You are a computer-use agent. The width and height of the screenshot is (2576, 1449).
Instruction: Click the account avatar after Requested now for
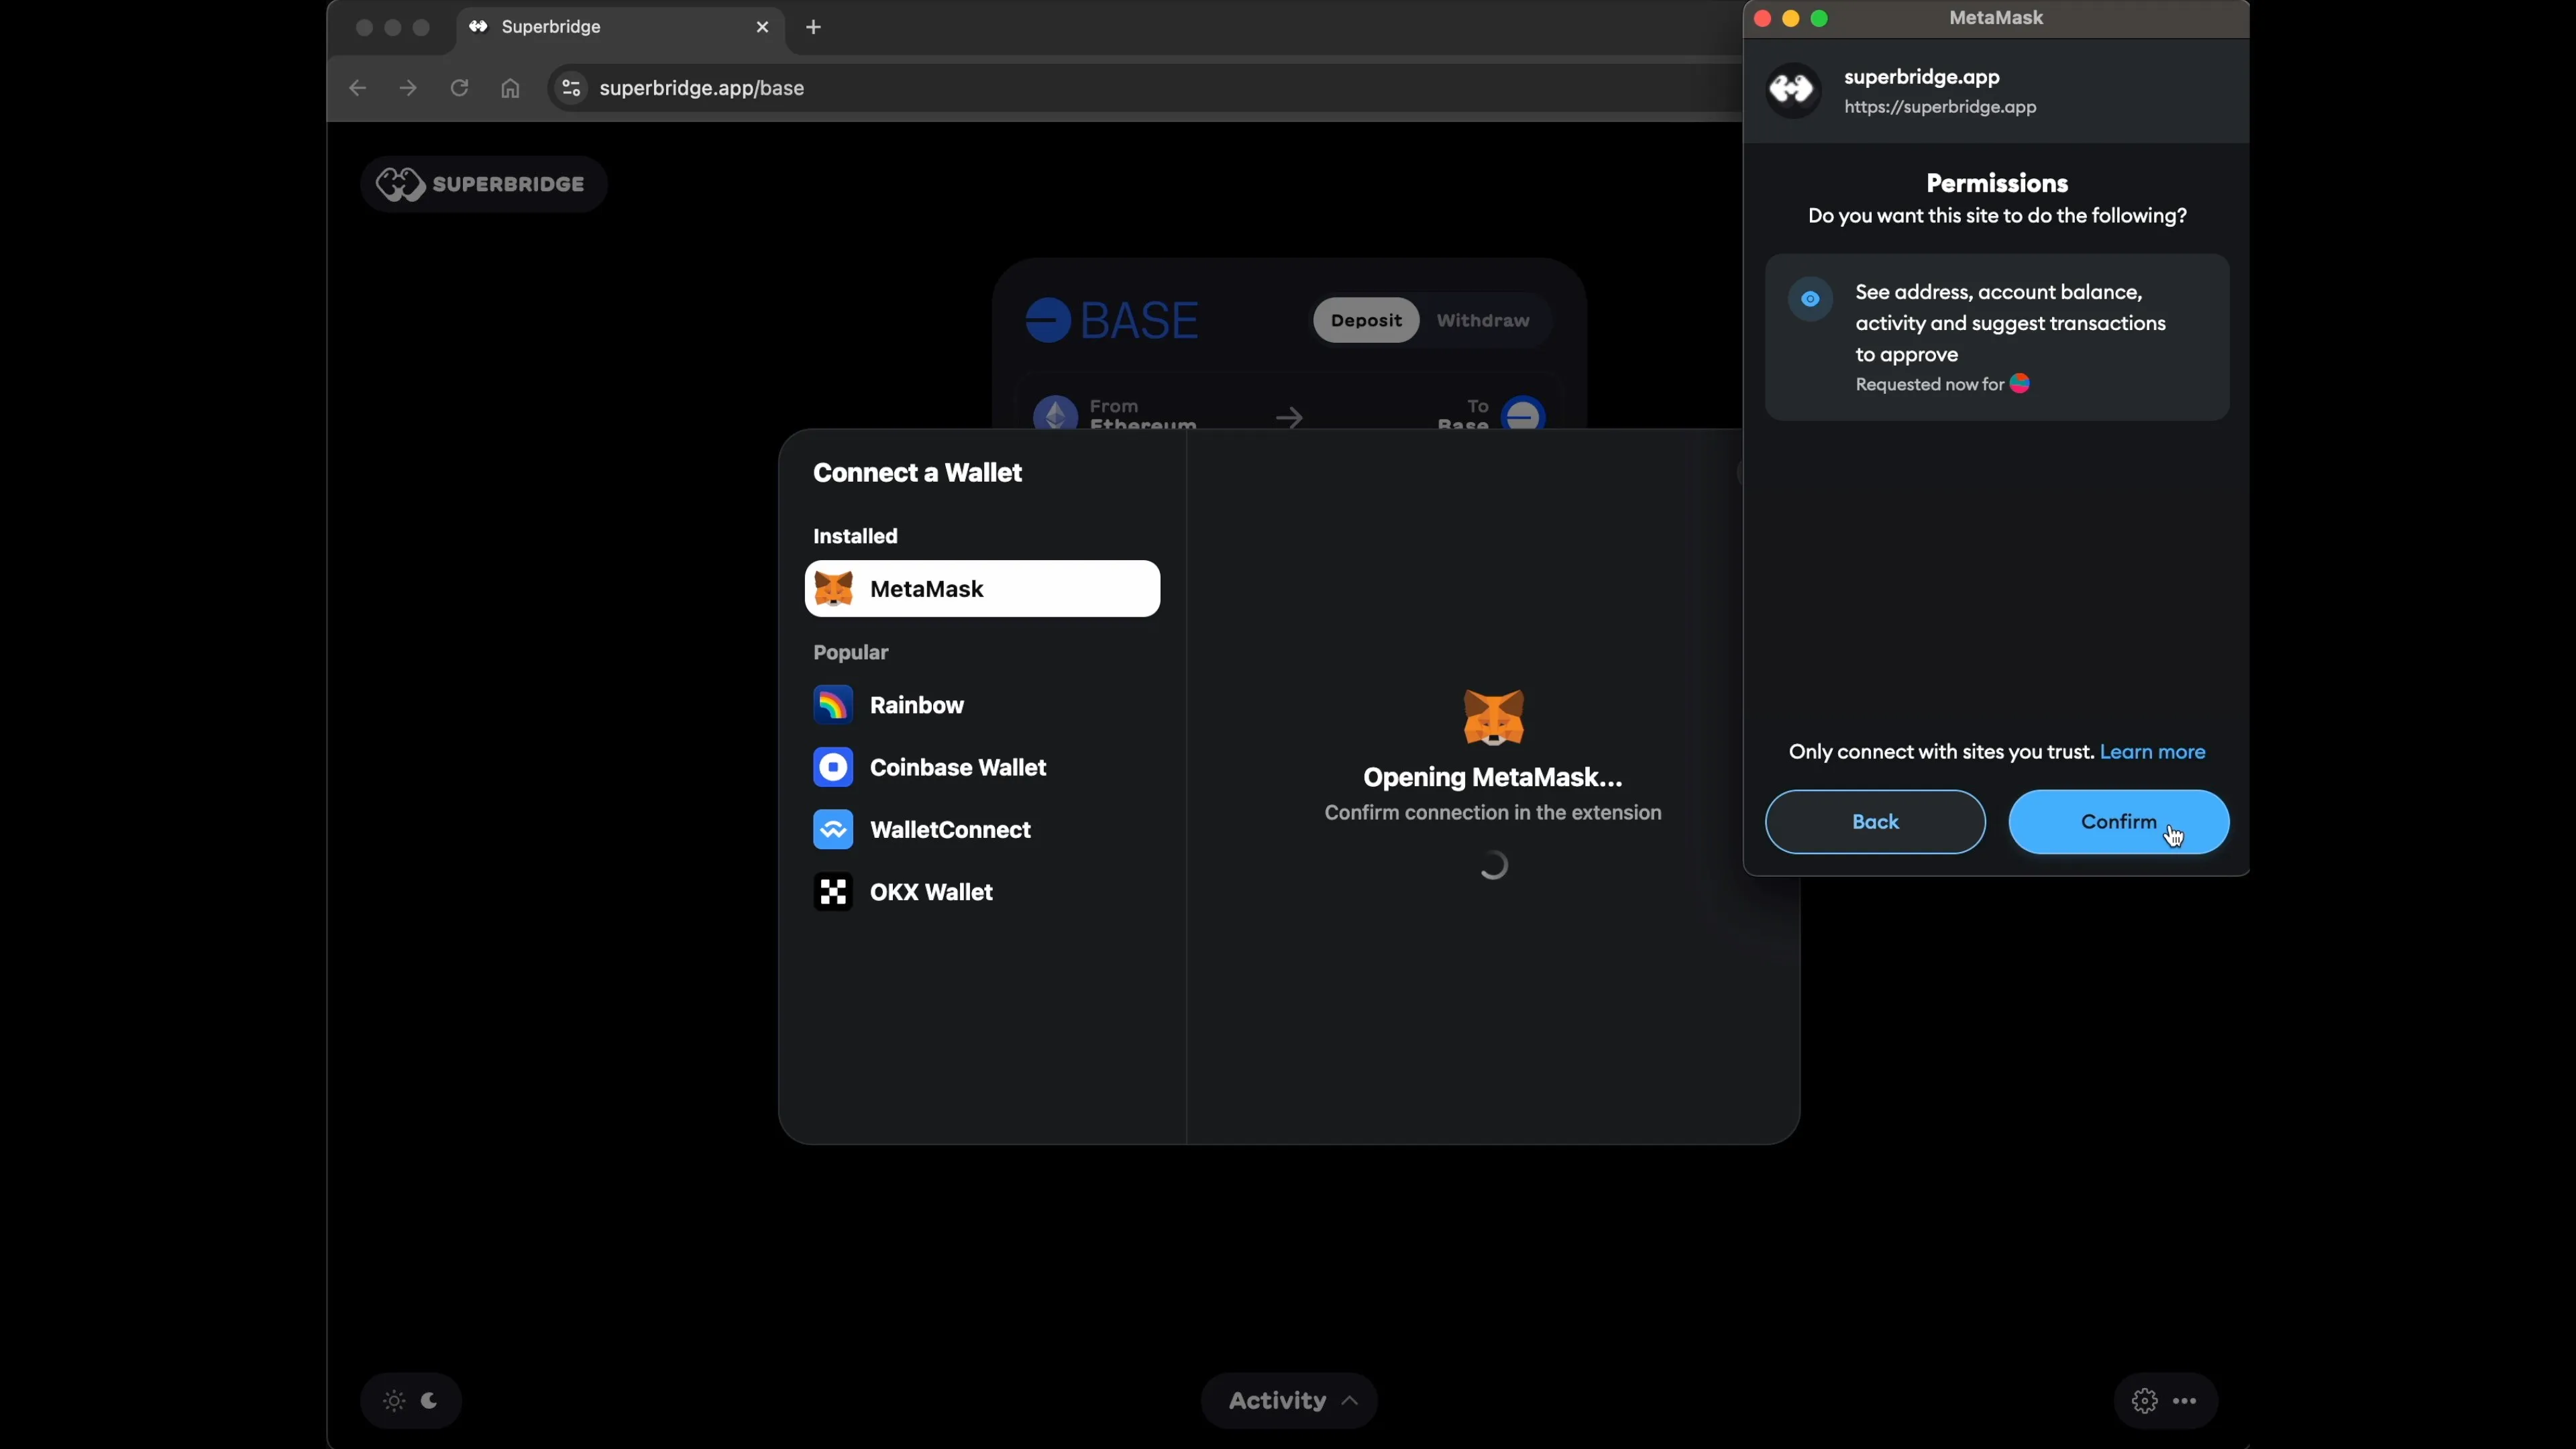2019,384
